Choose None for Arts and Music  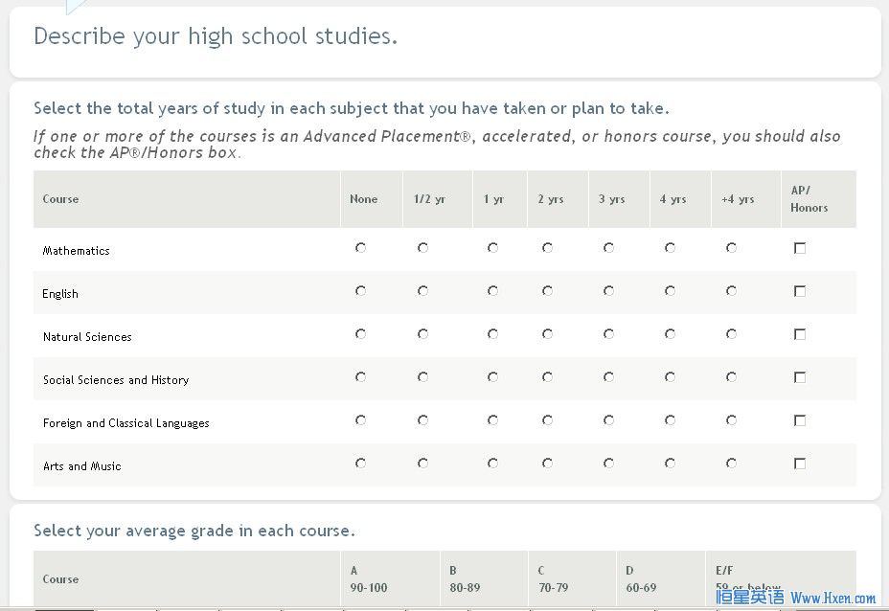[x=360, y=464]
